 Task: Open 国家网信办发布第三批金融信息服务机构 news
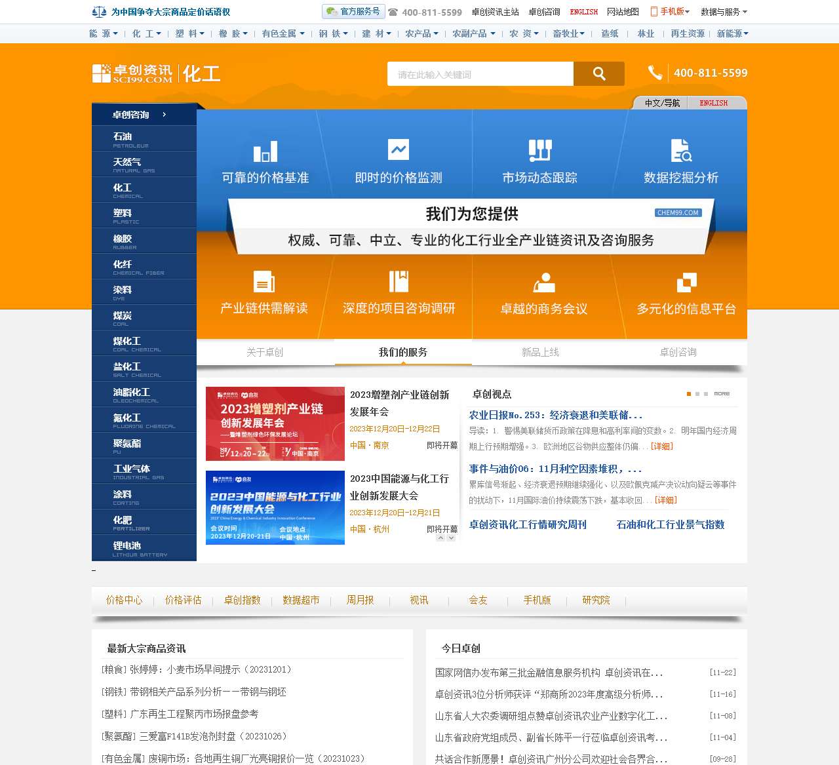coord(549,673)
